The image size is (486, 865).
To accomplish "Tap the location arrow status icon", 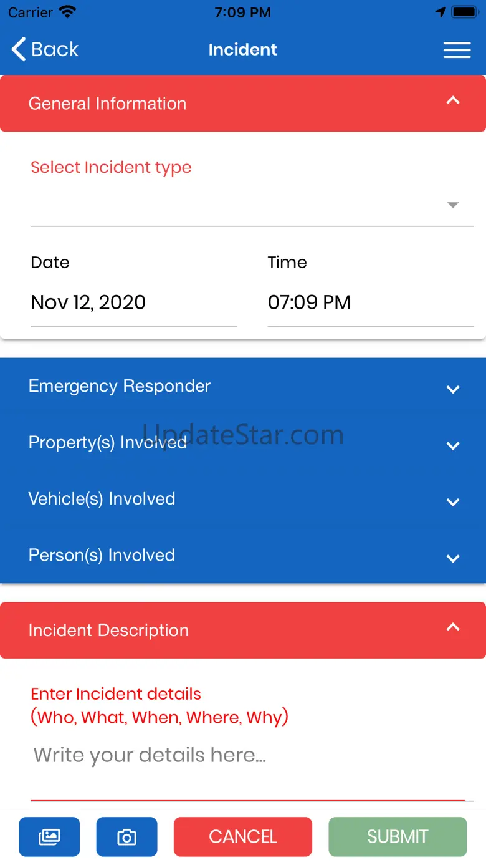I will (441, 12).
